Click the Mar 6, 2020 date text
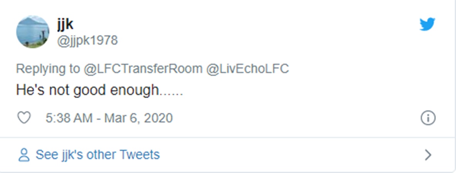 pyautogui.click(x=138, y=118)
